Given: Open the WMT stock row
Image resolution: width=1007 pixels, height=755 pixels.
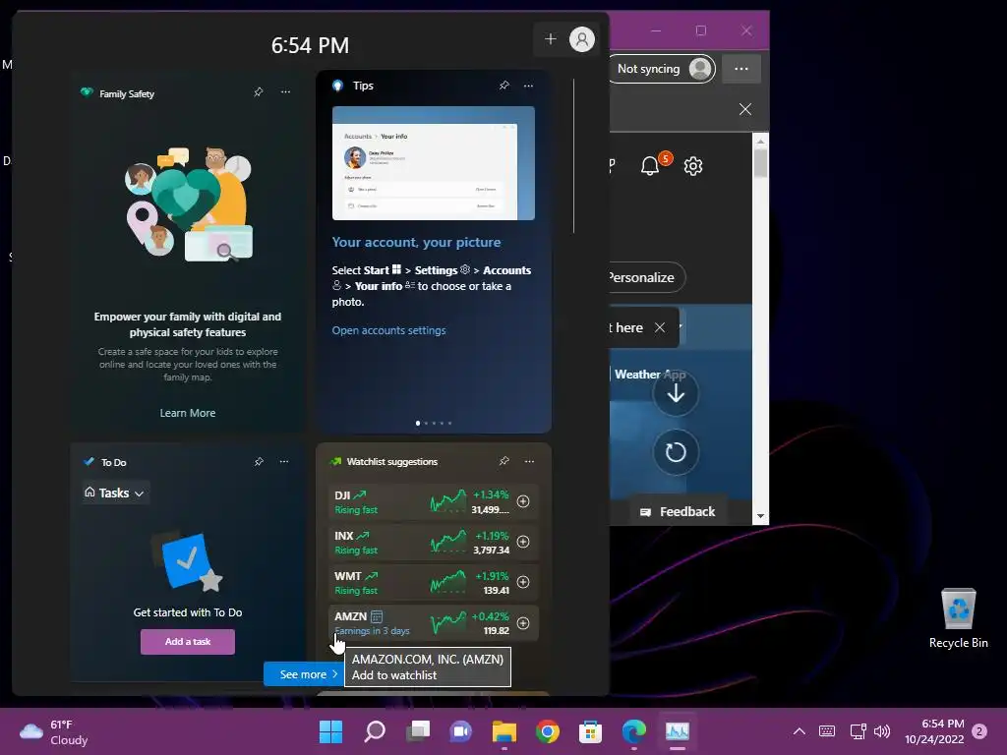Looking at the screenshot, I should [x=434, y=582].
